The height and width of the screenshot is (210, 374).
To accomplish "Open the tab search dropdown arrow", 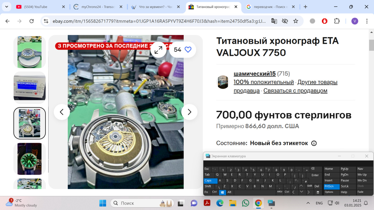I will pos(6,7).
